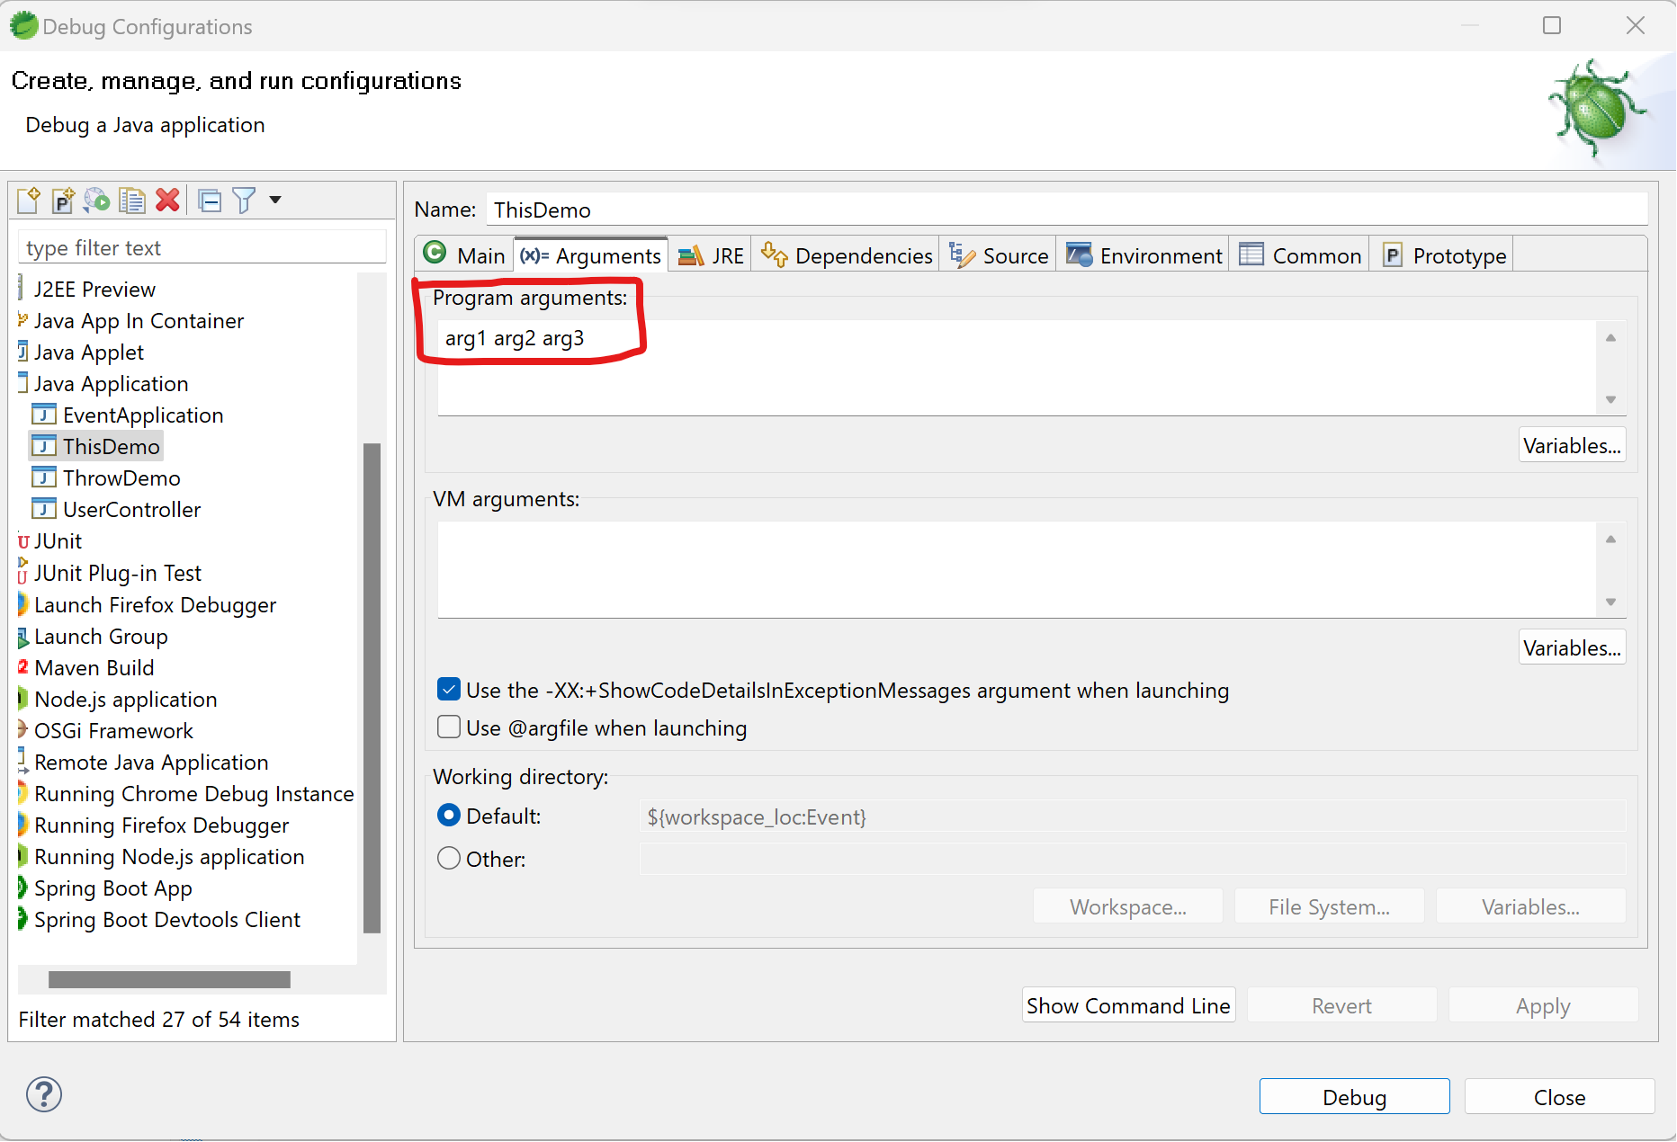The image size is (1677, 1142).
Task: Toggle ShowCodeDetailsInExceptionMessages checkbox
Action: point(449,690)
